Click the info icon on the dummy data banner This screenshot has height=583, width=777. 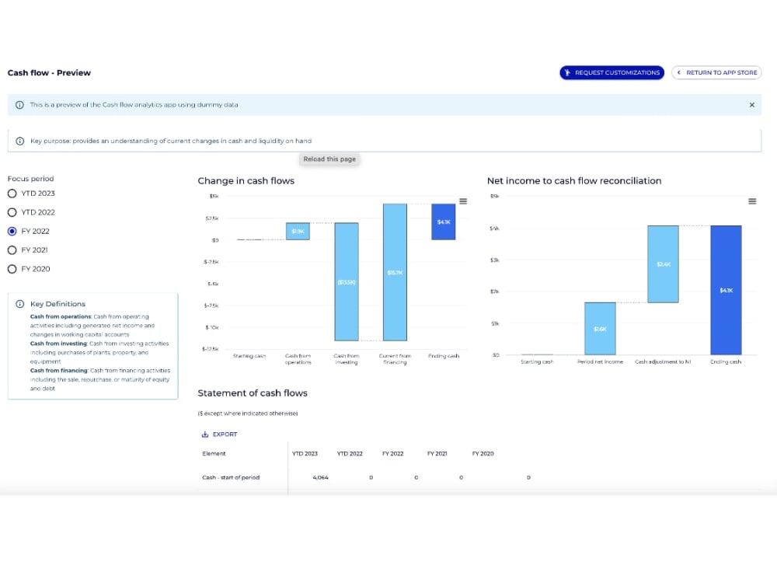pyautogui.click(x=19, y=103)
